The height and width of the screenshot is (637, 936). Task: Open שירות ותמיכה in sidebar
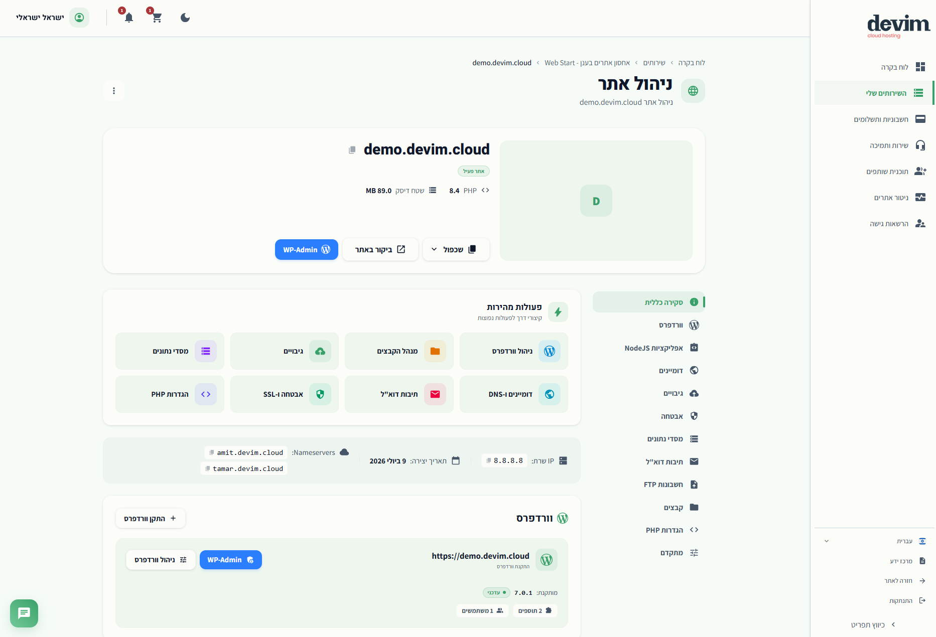[x=874, y=145]
